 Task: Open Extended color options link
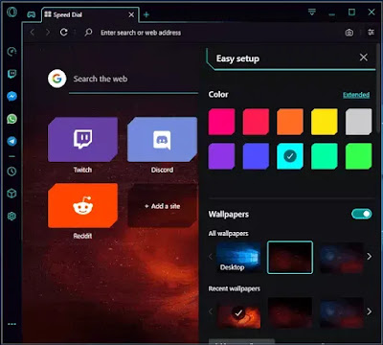coord(356,95)
